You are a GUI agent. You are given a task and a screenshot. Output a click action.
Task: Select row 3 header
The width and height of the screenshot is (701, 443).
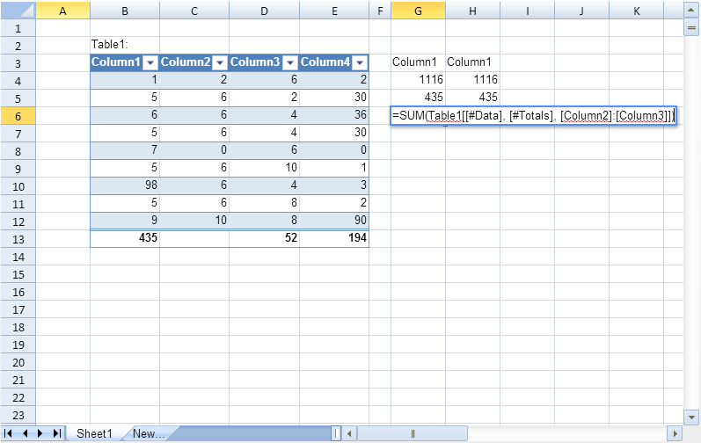(18, 63)
